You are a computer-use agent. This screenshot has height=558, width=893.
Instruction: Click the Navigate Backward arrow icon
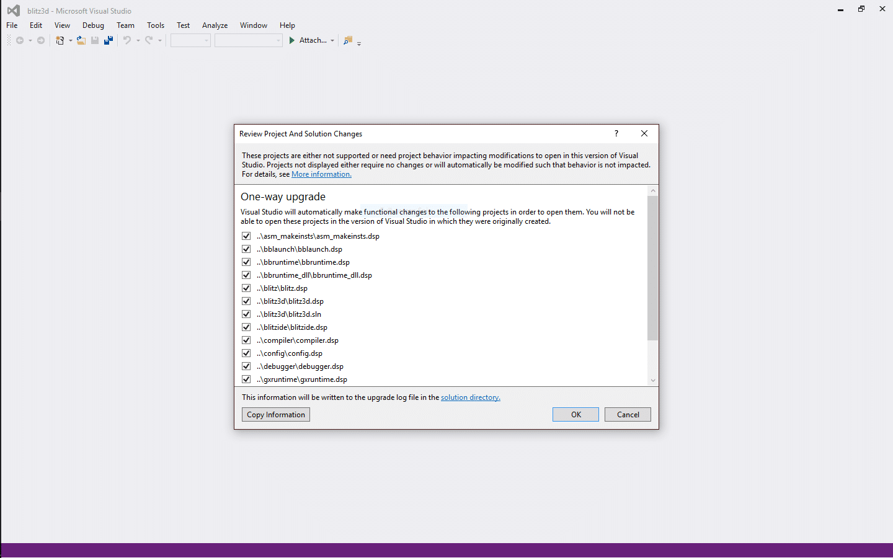coord(20,40)
